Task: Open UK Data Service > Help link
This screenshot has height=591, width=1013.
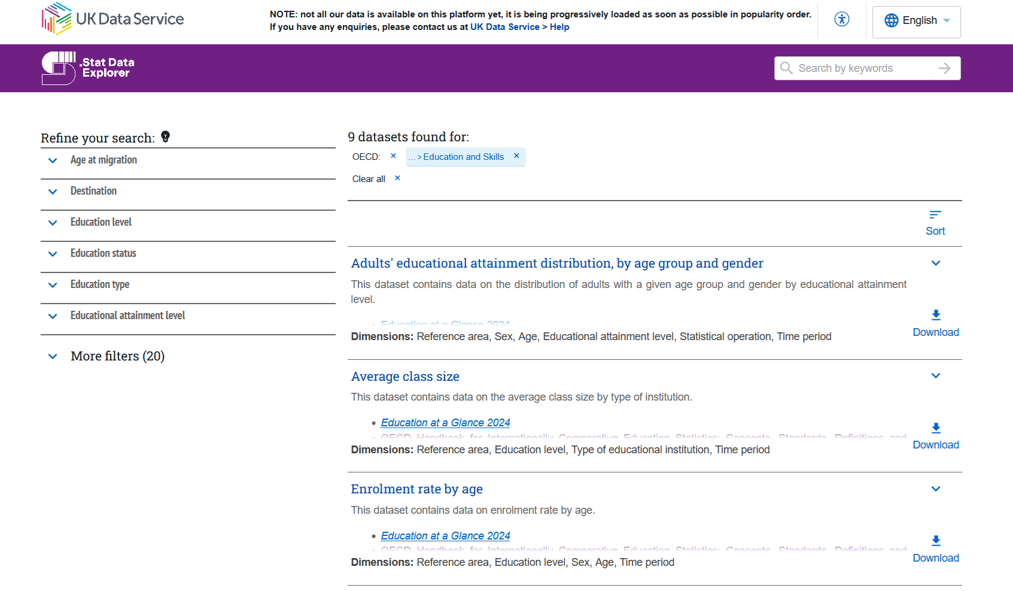Action: point(519,27)
